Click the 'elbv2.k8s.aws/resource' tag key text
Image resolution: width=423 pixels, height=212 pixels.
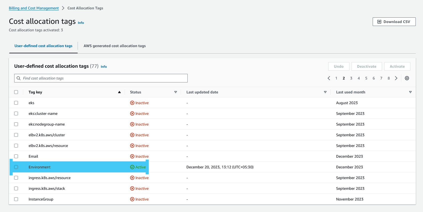coord(48,146)
